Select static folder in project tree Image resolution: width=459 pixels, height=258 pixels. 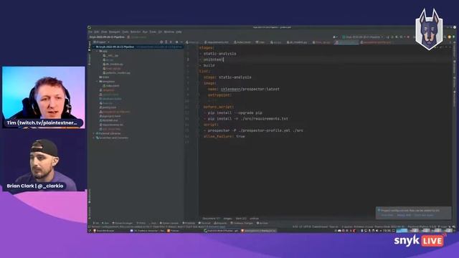tap(104, 77)
